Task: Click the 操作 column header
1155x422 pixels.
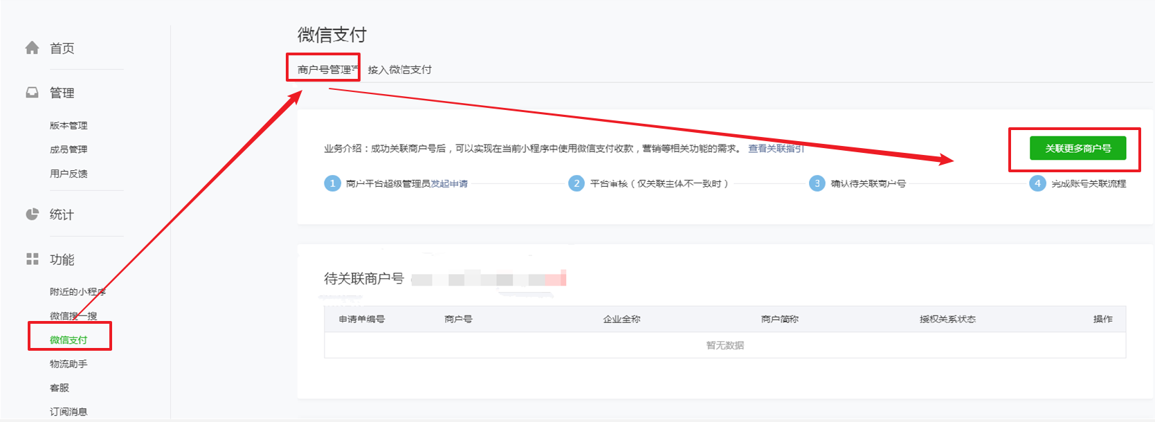Action: (x=1103, y=319)
